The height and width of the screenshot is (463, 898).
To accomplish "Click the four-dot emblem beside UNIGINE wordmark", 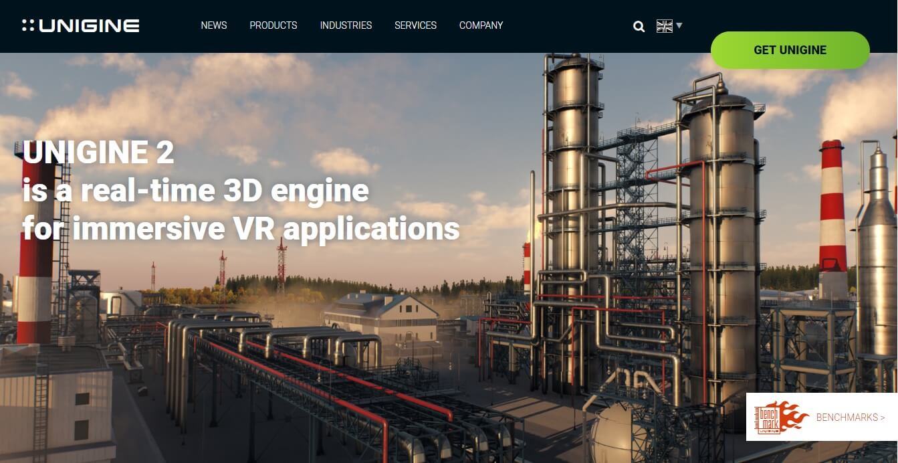I will tap(28, 25).
